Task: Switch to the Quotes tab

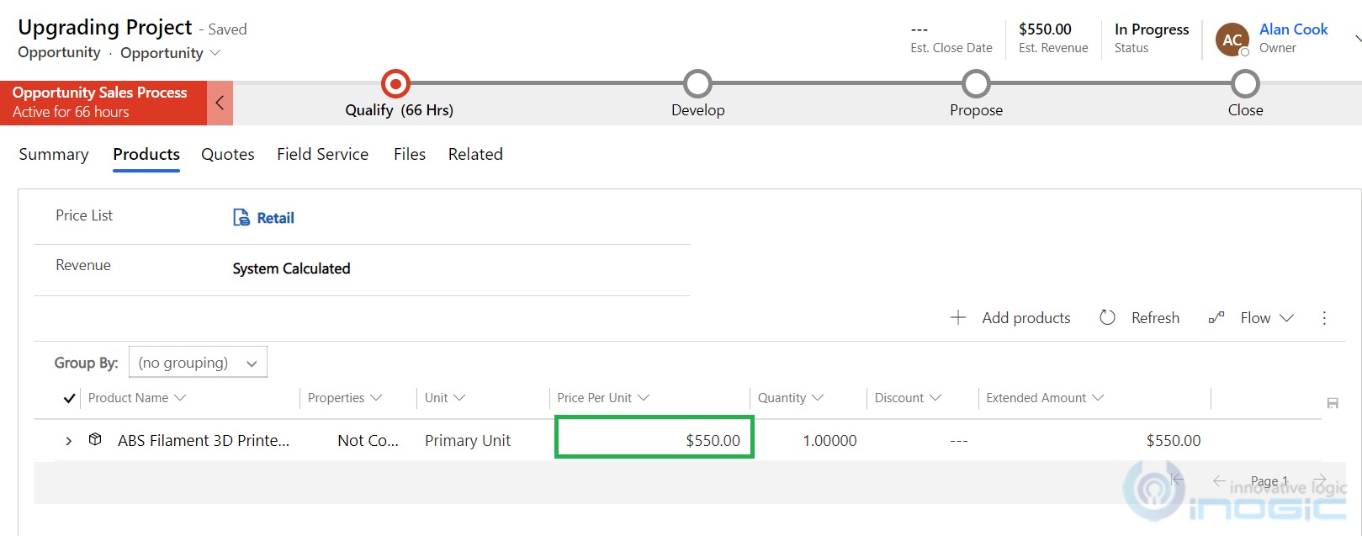Action: tap(228, 154)
